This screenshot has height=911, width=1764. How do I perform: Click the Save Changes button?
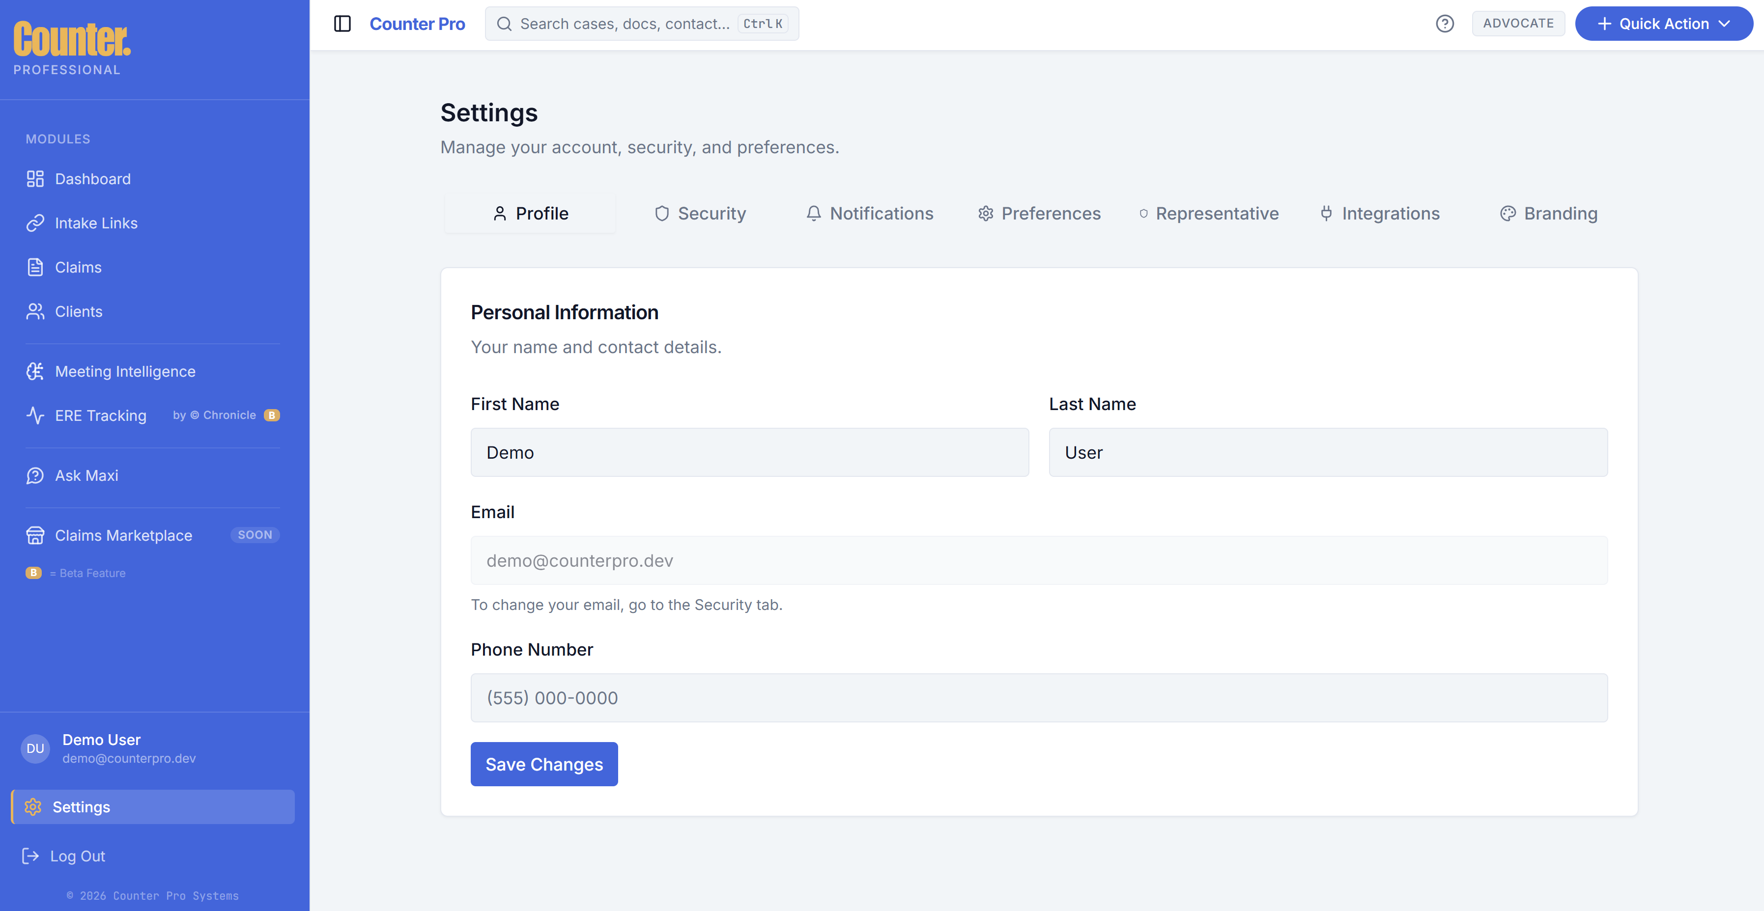click(x=544, y=765)
